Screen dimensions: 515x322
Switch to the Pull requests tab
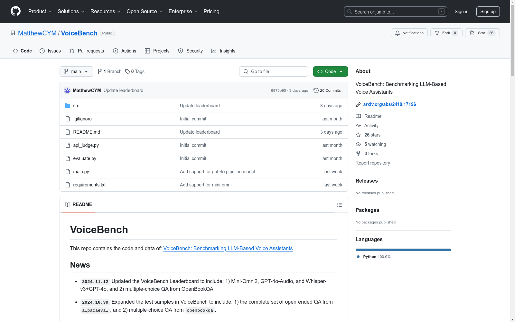click(87, 51)
